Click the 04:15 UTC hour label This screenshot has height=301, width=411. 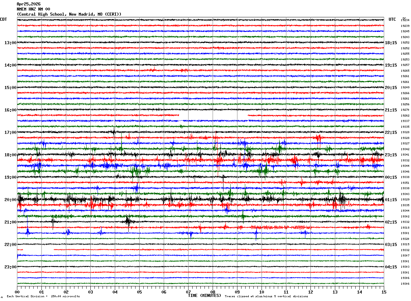click(391, 267)
